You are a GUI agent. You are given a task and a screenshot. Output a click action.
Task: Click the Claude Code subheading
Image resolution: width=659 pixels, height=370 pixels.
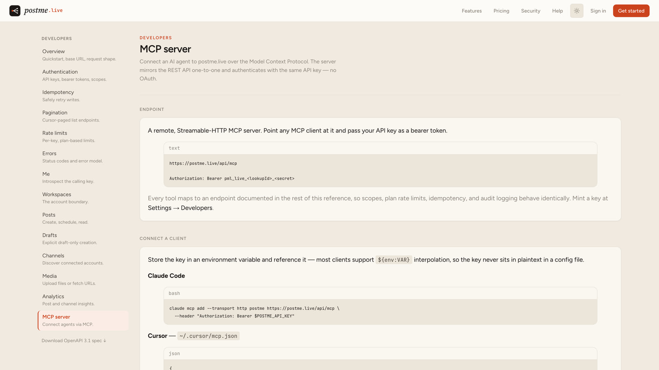[166, 276]
